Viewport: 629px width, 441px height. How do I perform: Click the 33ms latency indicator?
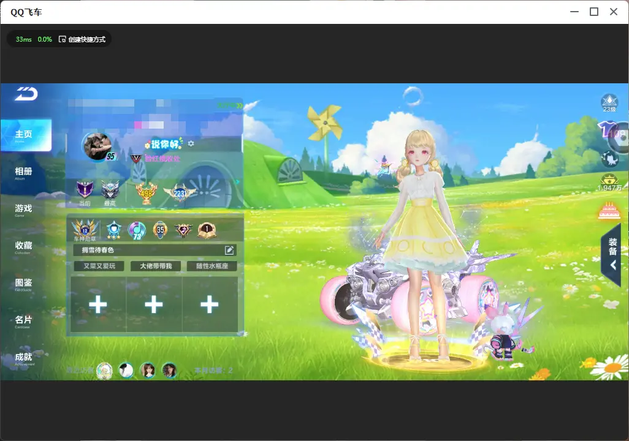(24, 39)
